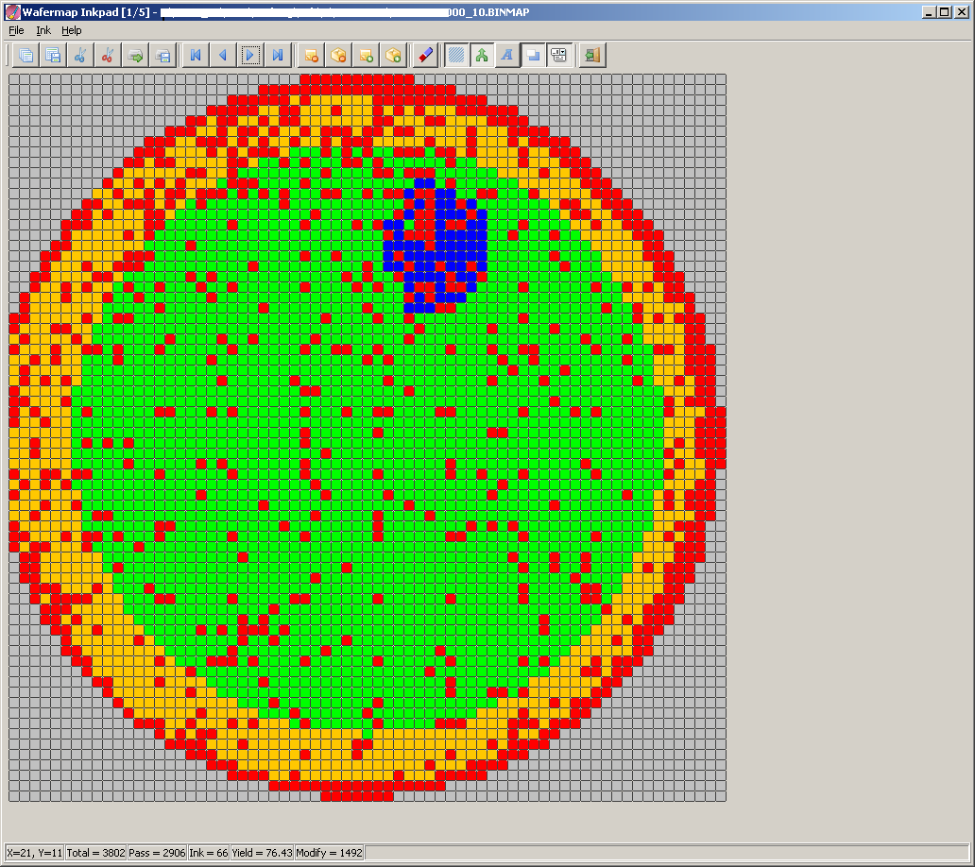The width and height of the screenshot is (975, 867).
Task: Jump to the first wafer with navigation icon
Action: [x=195, y=55]
